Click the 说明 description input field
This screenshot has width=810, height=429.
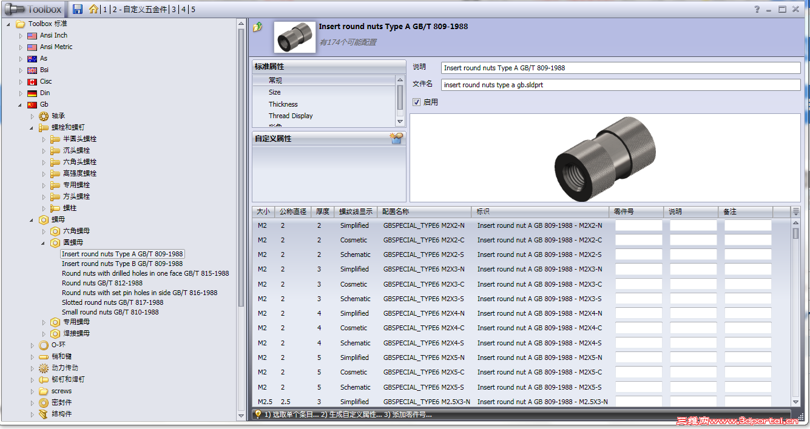click(x=621, y=68)
